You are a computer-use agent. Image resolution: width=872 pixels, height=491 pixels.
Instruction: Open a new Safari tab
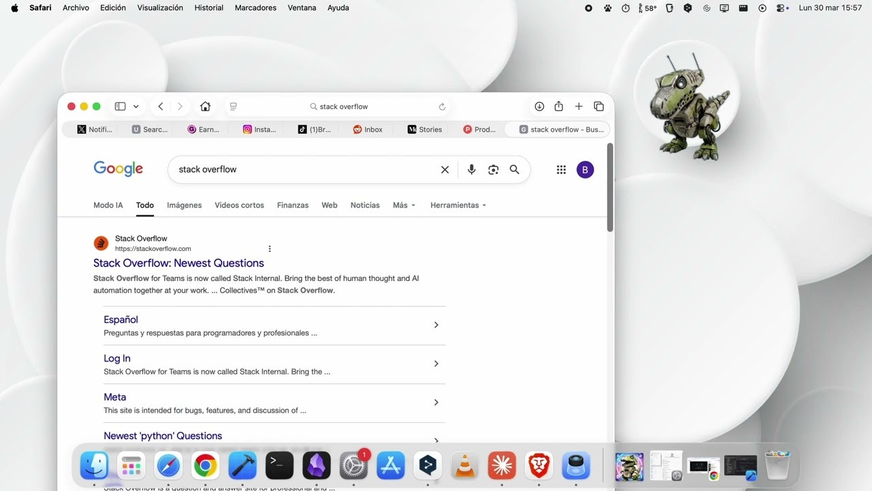(578, 106)
